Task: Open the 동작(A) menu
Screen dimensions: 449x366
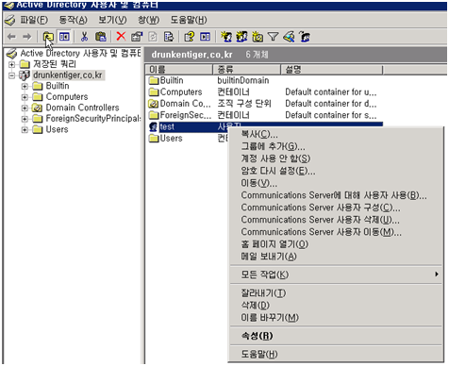Action: coord(73,20)
